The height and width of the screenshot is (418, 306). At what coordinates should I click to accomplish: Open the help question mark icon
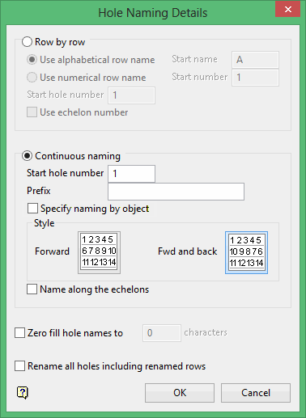(23, 393)
